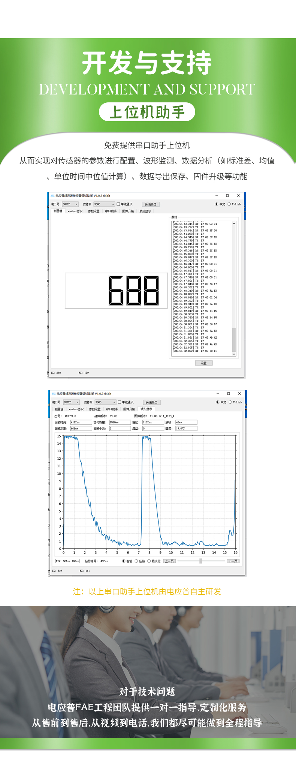Switch to 测量值 tab in the 688 measurement window
Screen dimensions: 296x765
(58, 211)
